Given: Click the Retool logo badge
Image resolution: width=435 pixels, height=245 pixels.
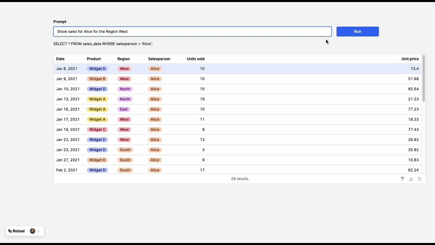Looking at the screenshot, I should click(17, 231).
